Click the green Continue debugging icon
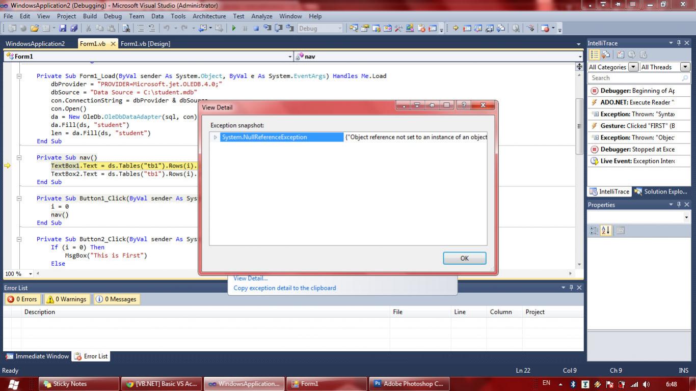 coord(234,29)
